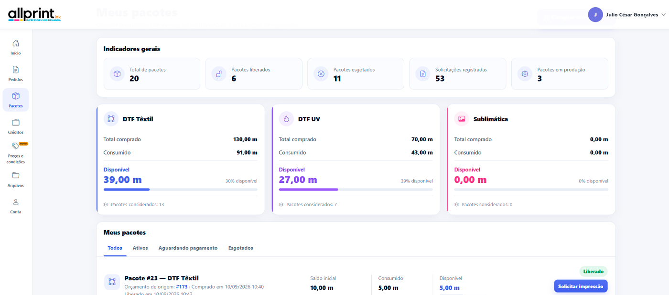Click the Pacotes esgotados card showing 11
This screenshot has width=669, height=295.
356,74
